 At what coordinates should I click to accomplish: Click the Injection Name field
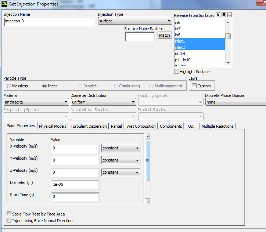(50, 22)
